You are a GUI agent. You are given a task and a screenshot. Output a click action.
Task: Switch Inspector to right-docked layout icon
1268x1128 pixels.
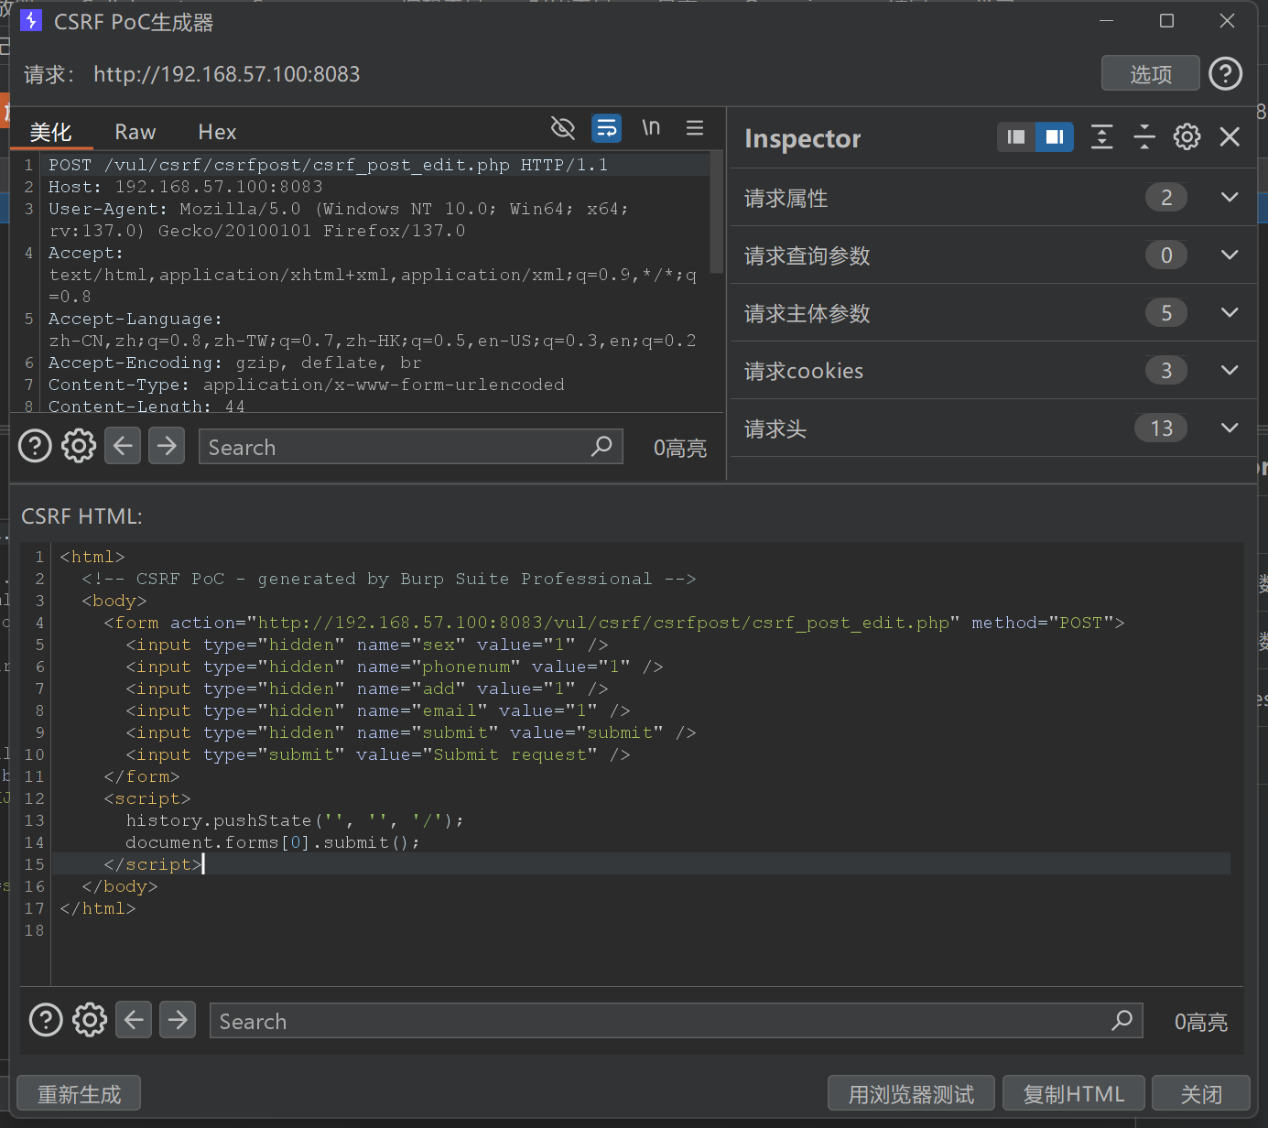[1055, 137]
